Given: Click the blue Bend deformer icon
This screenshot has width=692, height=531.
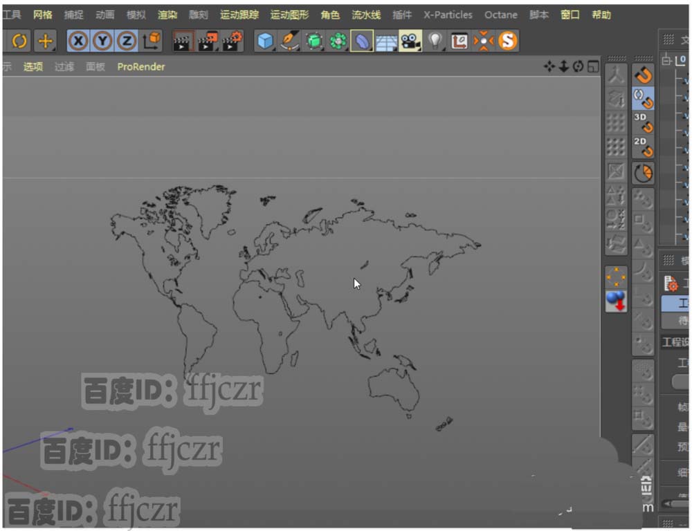Looking at the screenshot, I should tap(362, 41).
